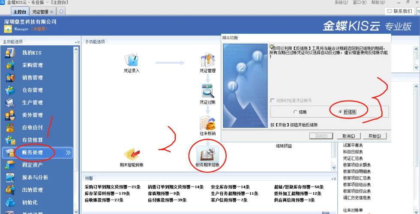Close the 凭证管理 tab
This screenshot has width=420, height=214.
pyautogui.click(x=52, y=12)
